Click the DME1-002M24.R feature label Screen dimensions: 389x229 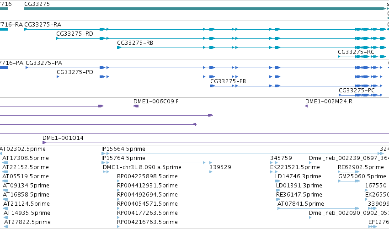(329, 101)
